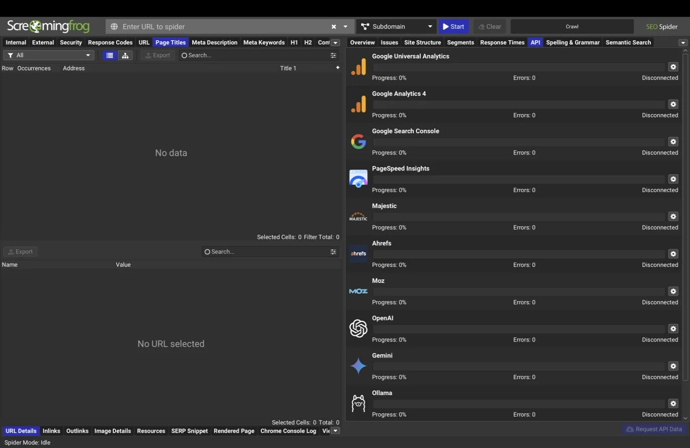
Task: Add a column with plus icon
Action: (337, 67)
